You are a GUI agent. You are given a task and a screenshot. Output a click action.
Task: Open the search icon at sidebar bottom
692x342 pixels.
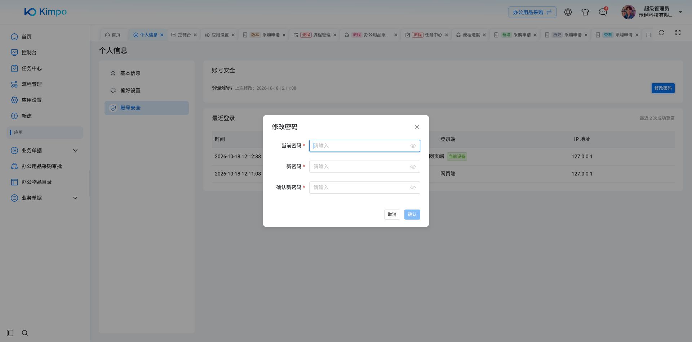25,333
